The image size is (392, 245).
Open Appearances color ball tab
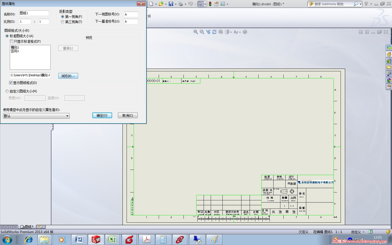coord(389,80)
